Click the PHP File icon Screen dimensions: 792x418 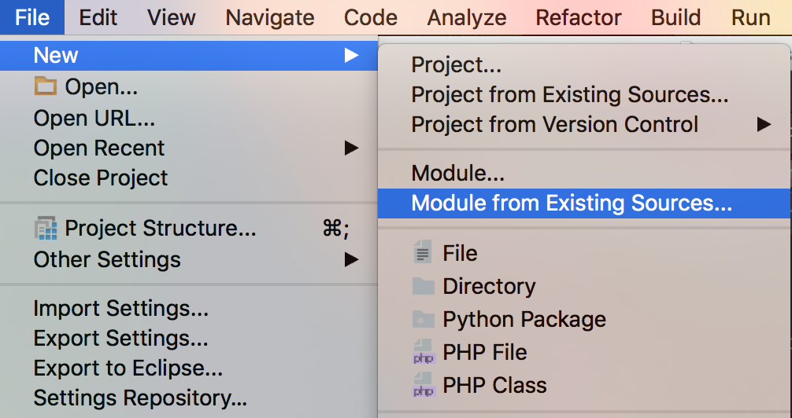point(424,353)
